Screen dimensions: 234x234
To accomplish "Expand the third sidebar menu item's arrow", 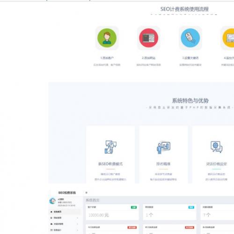I will [78, 224].
